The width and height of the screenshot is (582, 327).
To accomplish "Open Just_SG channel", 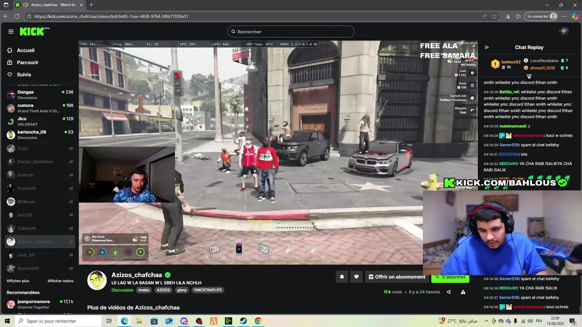I will coord(40,255).
